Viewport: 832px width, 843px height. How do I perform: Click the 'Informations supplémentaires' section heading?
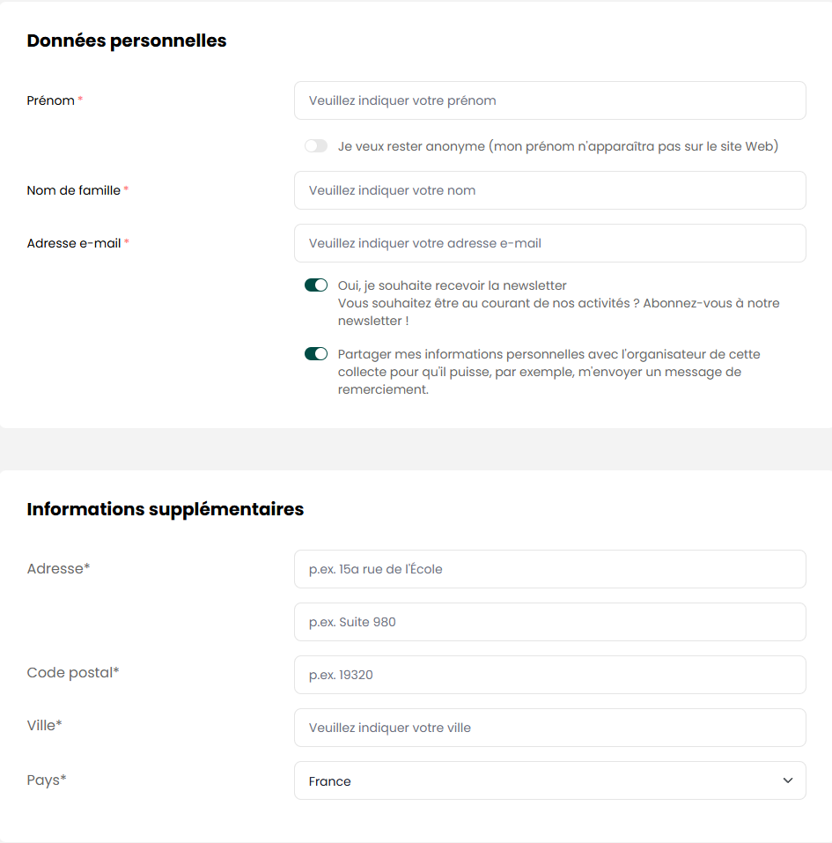[x=166, y=509]
